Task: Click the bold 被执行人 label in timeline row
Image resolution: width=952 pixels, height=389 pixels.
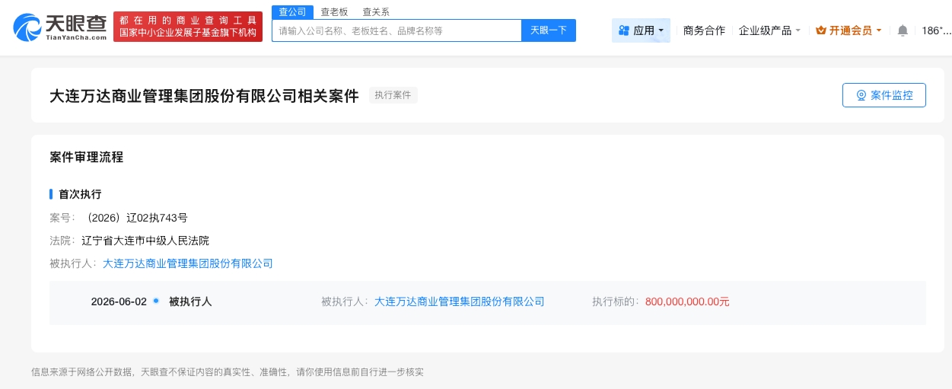Action: 190,301
